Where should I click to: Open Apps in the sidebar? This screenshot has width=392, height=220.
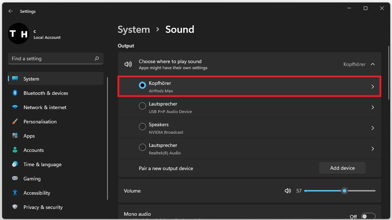click(x=29, y=136)
